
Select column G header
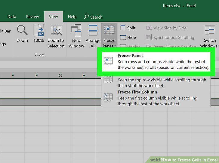pos(60,76)
